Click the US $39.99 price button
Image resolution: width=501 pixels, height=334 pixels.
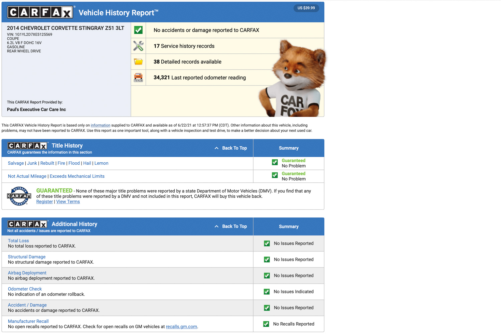(306, 8)
